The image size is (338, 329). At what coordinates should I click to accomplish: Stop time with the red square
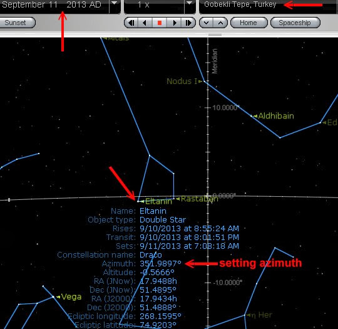pos(160,23)
